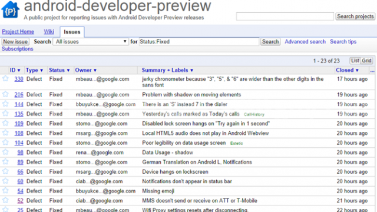Star issue 109
The height and width of the screenshot is (212, 377).
[5, 123]
